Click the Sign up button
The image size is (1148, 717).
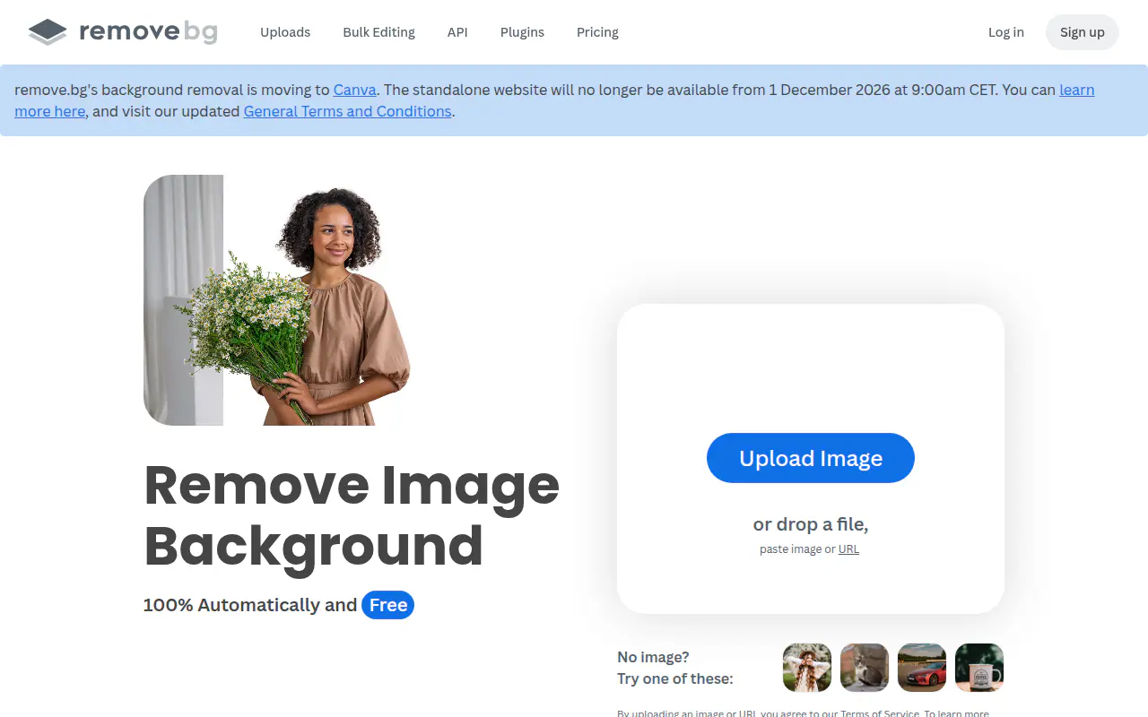[x=1082, y=32]
